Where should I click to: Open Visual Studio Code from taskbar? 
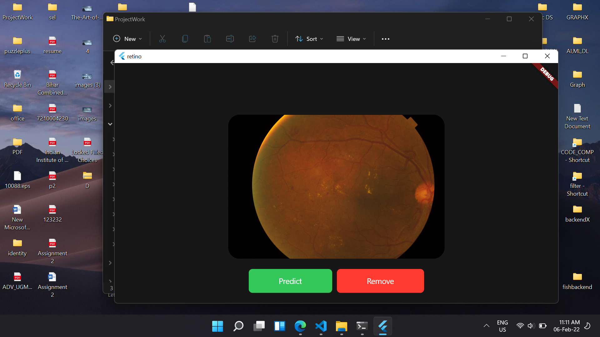(321, 326)
